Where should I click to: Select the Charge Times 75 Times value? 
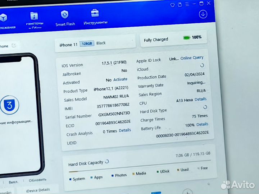pyautogui.click(x=200, y=116)
